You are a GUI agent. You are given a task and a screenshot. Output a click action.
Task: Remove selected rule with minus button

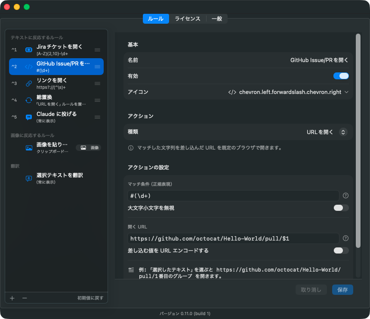coord(25,298)
